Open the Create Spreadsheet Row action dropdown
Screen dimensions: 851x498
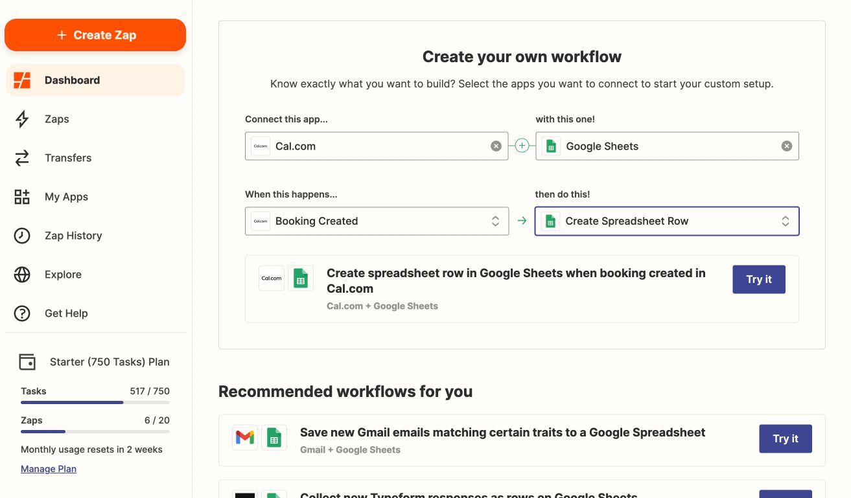[x=667, y=221]
